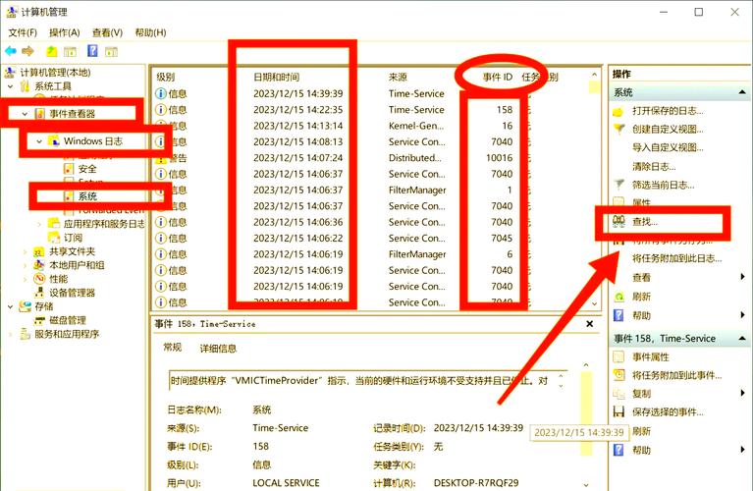Expand the 应用程序和服务日志 tree node

coord(39,224)
